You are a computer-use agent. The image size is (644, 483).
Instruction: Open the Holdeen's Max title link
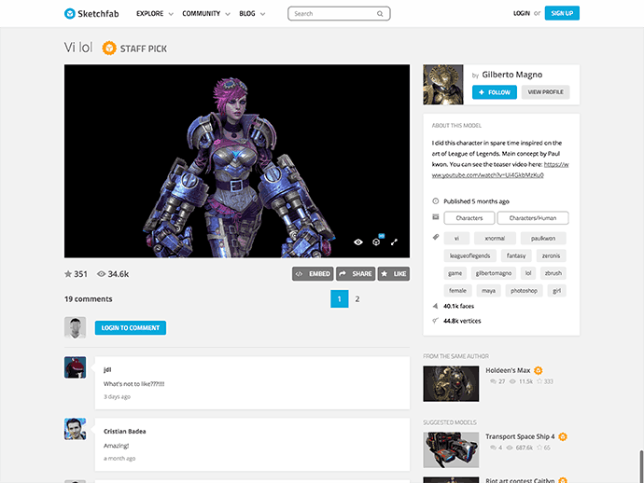point(508,370)
